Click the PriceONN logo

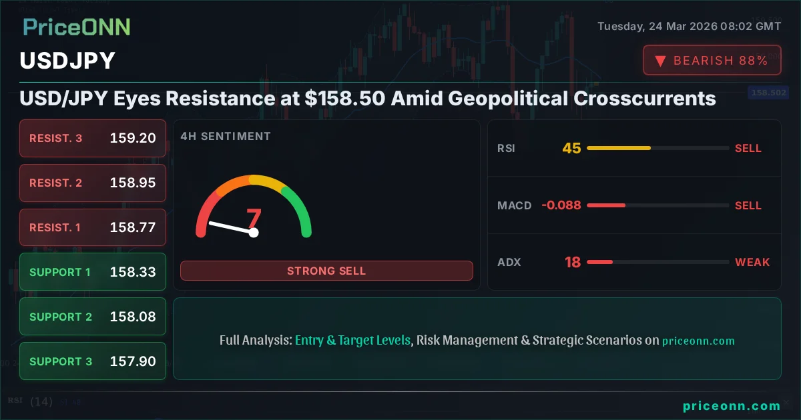pos(77,27)
